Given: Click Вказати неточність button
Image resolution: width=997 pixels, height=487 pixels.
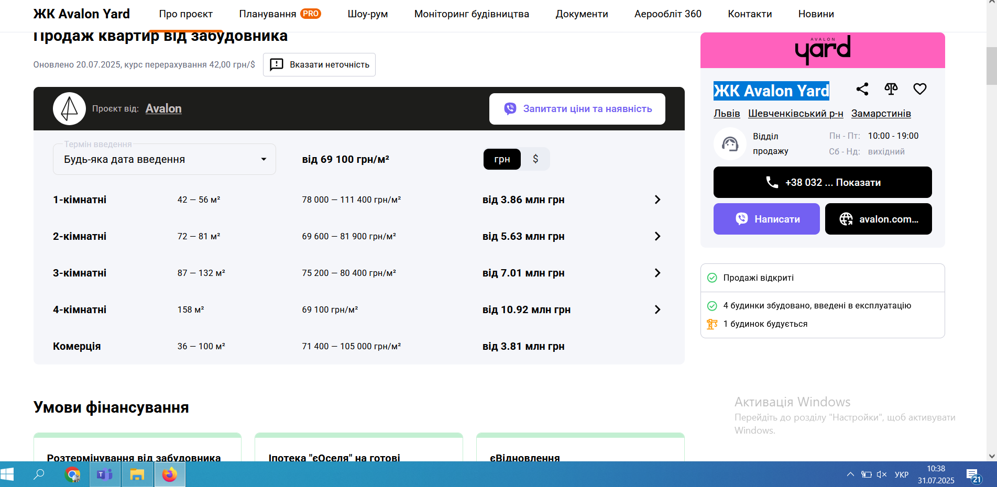Looking at the screenshot, I should pyautogui.click(x=319, y=64).
